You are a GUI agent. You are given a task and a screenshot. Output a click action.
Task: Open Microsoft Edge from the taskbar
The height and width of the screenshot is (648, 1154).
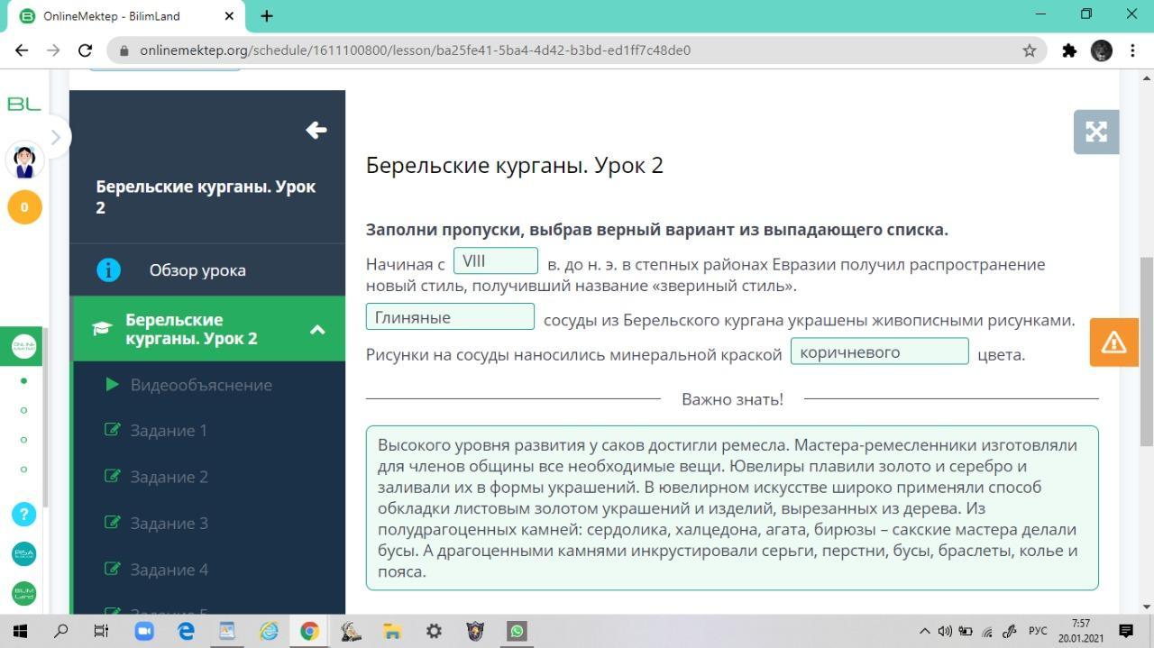coord(186,631)
